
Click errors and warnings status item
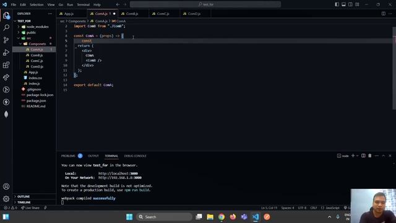pyautogui.click(x=11, y=208)
